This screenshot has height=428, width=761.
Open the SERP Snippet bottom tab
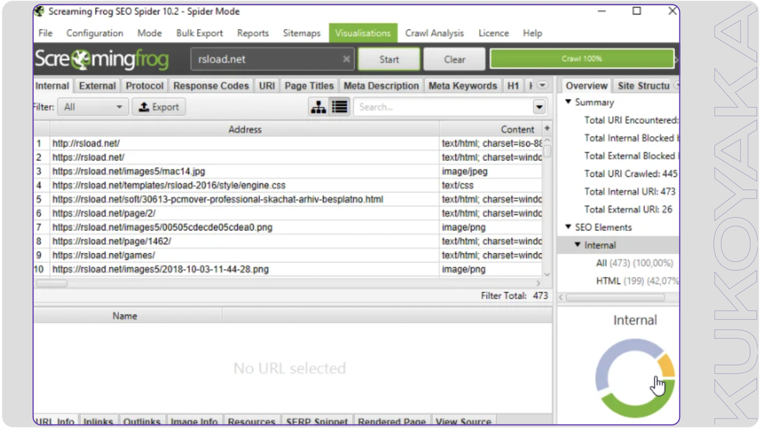pyautogui.click(x=317, y=422)
